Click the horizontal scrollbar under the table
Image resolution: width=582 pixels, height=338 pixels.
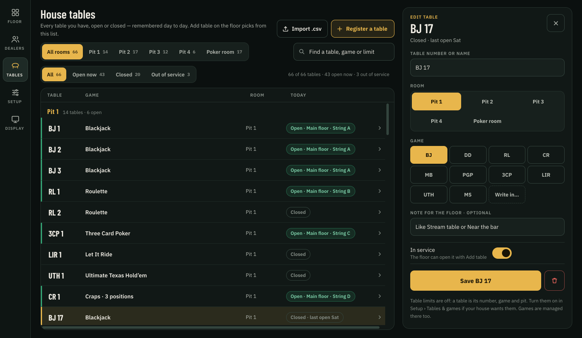pos(211,327)
